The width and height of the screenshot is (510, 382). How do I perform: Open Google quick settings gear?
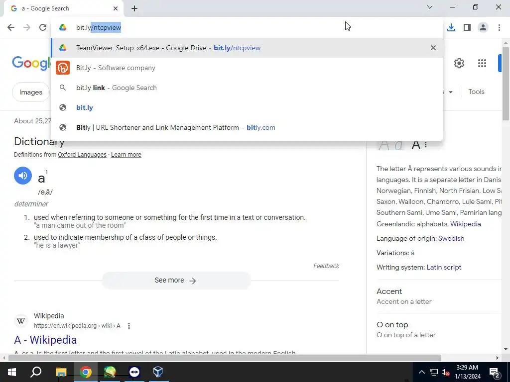click(459, 63)
